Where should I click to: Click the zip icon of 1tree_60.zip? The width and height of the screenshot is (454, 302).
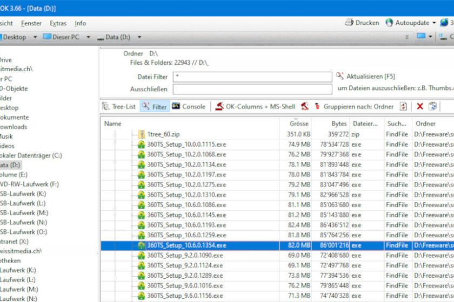coord(141,134)
